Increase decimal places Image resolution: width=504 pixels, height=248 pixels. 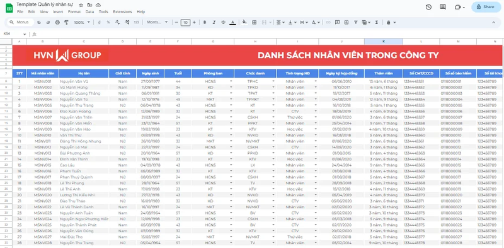tap(127, 23)
